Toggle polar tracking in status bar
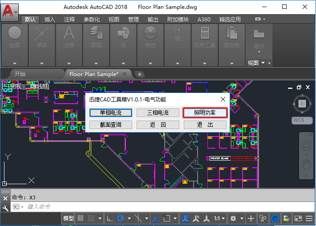 point(121,218)
